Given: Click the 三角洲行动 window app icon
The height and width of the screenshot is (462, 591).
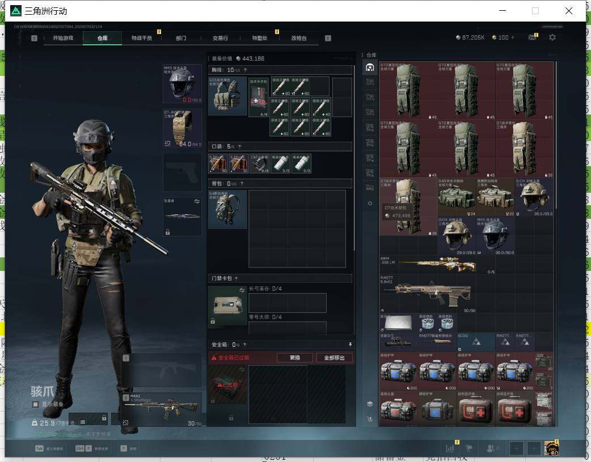Looking at the screenshot, I should pos(16,11).
